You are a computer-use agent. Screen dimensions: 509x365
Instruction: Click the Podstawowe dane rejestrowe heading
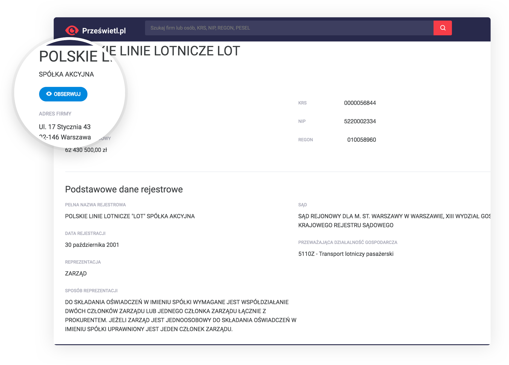coord(124,189)
